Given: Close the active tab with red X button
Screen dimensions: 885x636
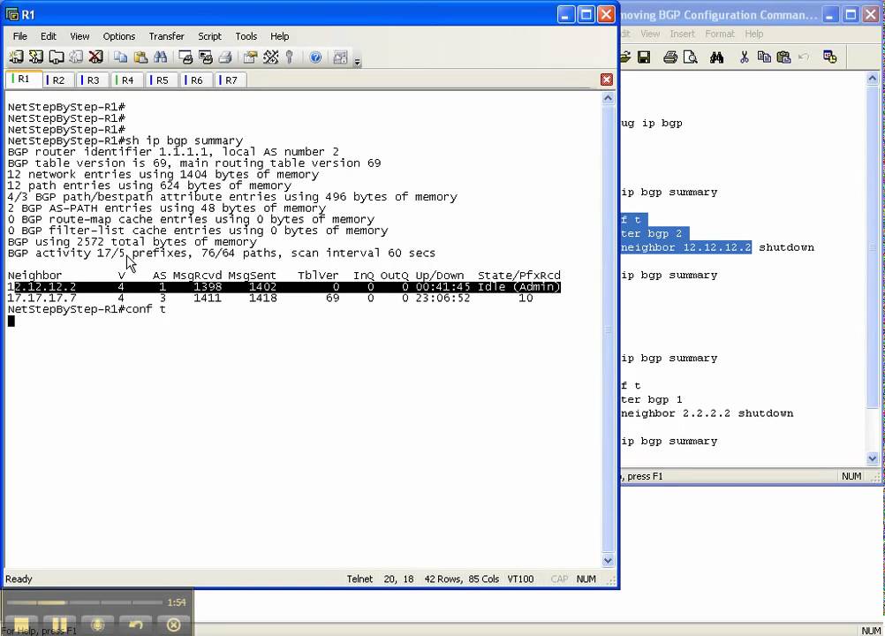Looking at the screenshot, I should 607,79.
